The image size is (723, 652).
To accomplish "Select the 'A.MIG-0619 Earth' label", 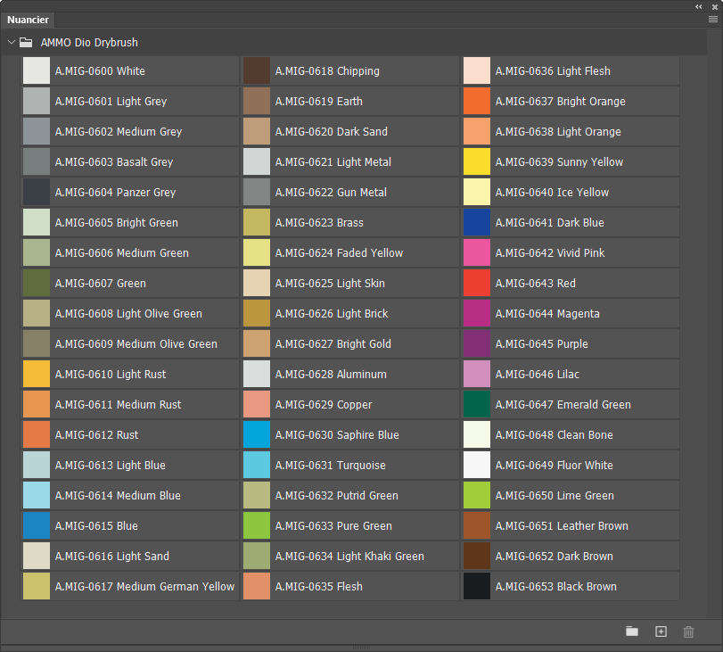I will [318, 101].
